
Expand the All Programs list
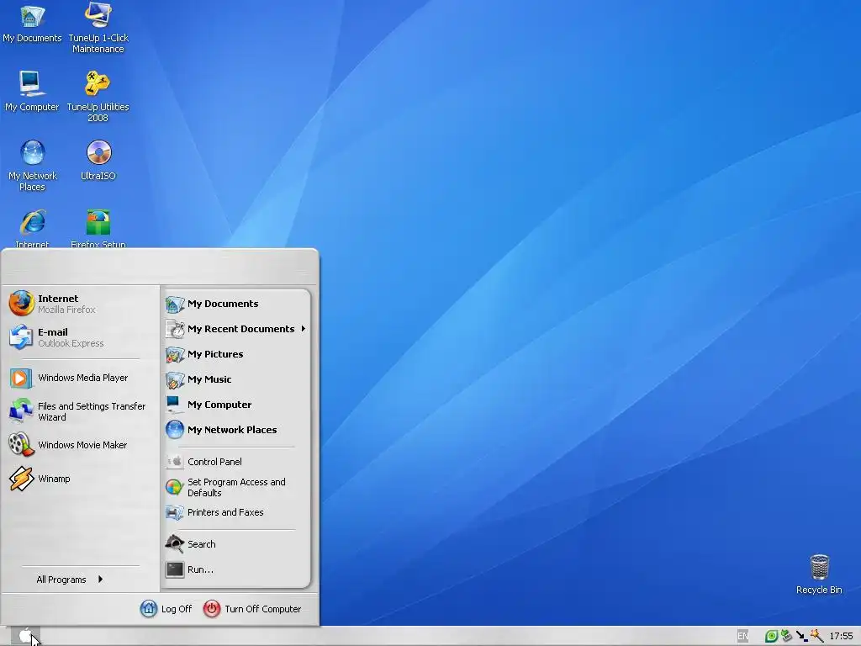pyautogui.click(x=70, y=580)
